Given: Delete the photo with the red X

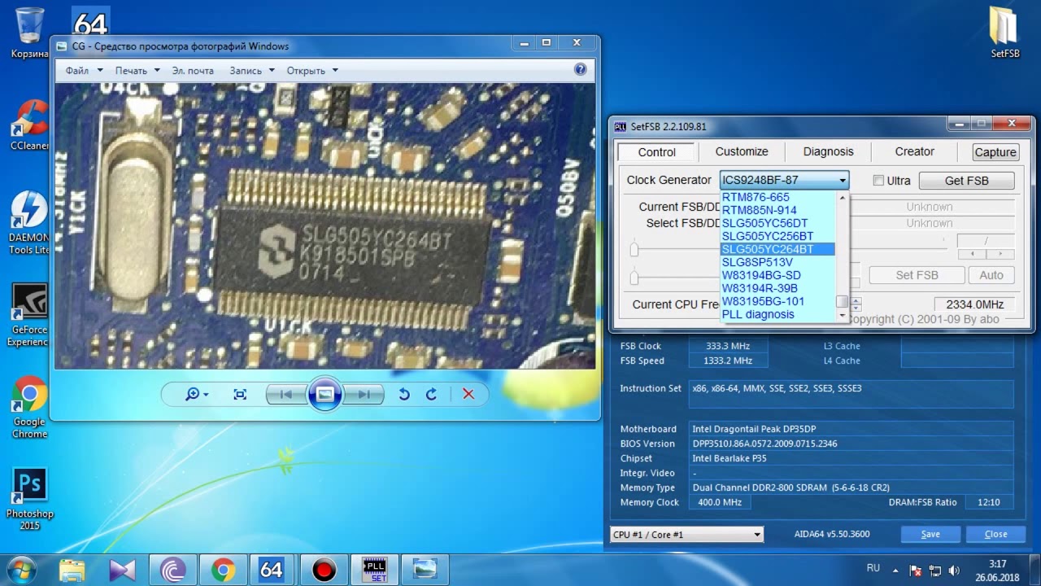Looking at the screenshot, I should pos(468,394).
